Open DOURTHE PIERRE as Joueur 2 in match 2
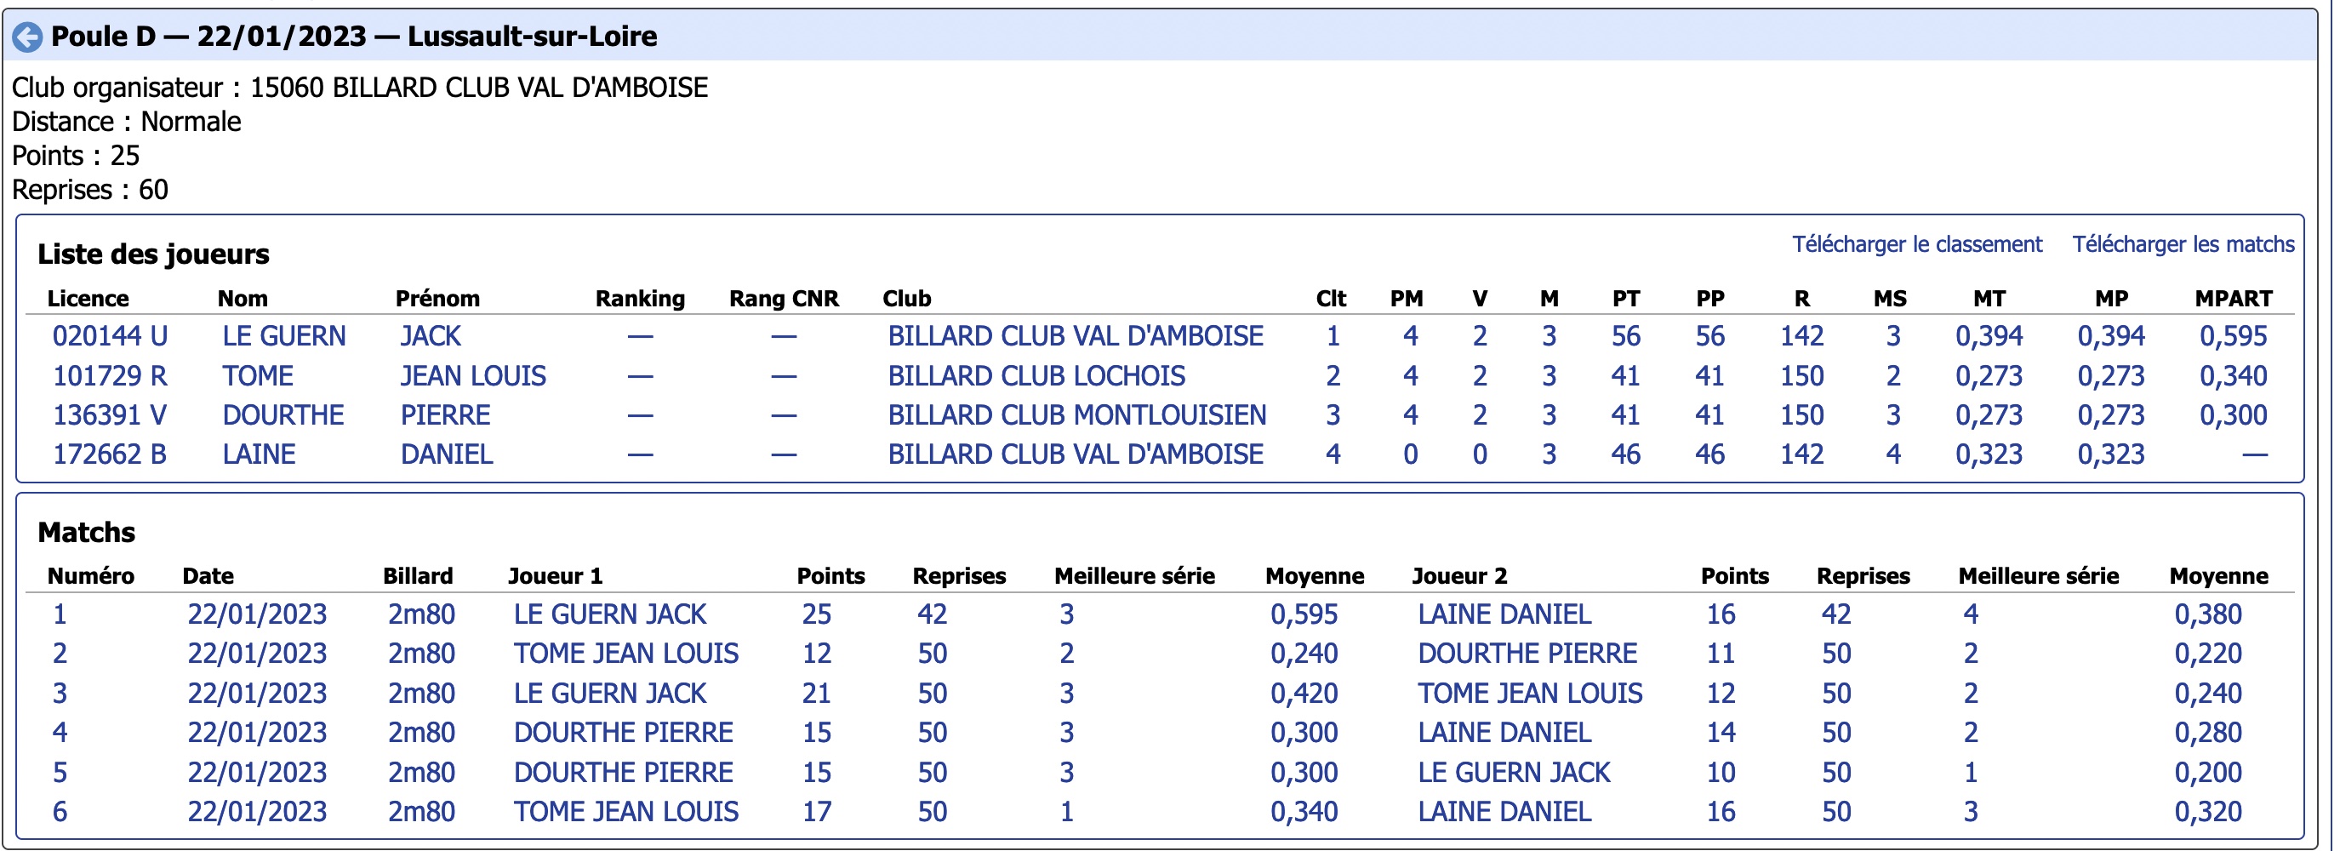The width and height of the screenshot is (2340, 851). coord(1527,654)
